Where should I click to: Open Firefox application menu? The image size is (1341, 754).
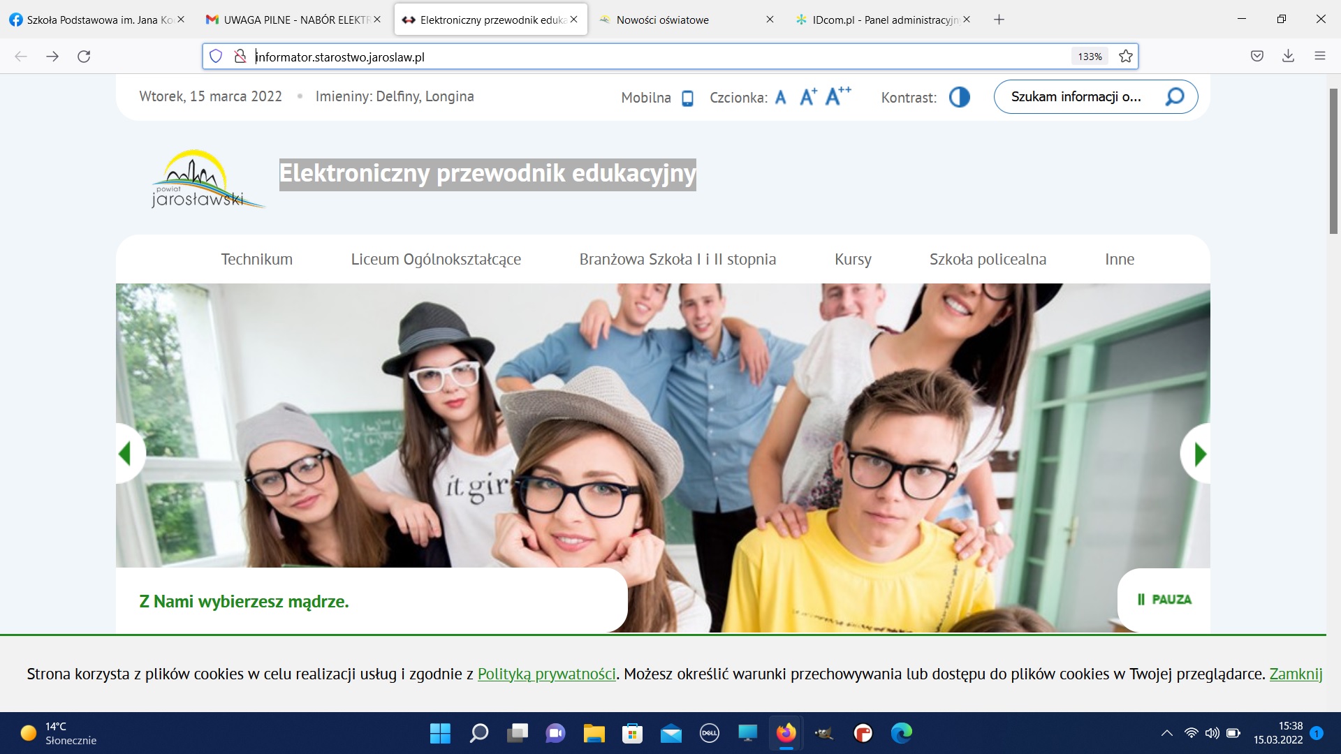[x=1319, y=57]
